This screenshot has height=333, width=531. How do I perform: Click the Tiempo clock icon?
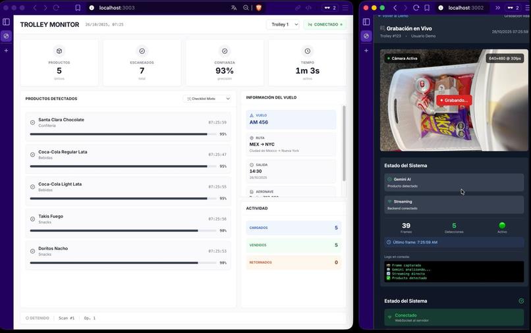[307, 51]
